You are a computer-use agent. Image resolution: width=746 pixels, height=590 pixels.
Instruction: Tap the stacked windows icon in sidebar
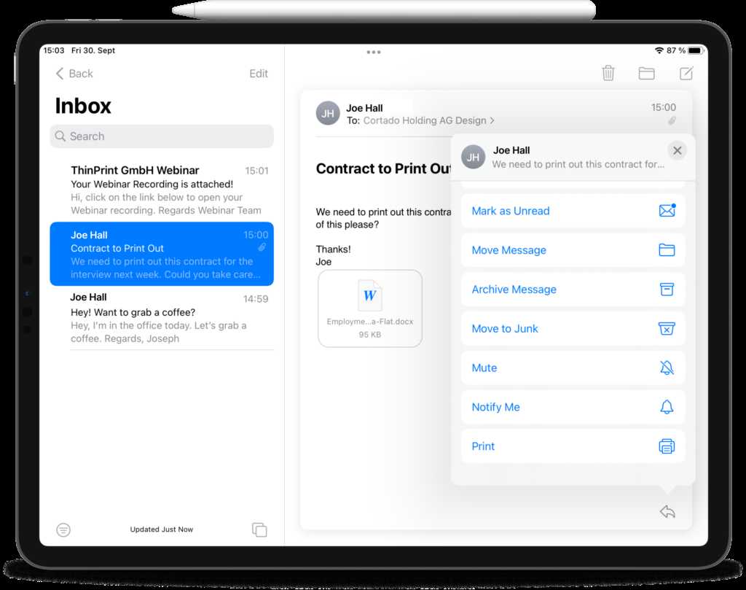pos(259,530)
